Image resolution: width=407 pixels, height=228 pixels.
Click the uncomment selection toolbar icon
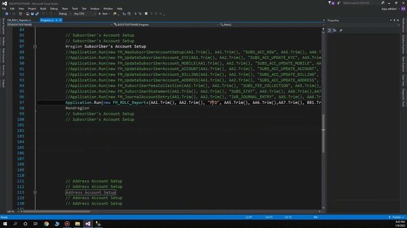click(129, 14)
